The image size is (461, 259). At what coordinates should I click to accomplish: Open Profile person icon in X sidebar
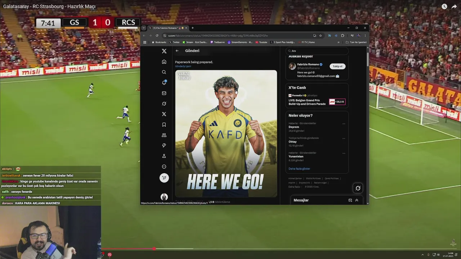(x=164, y=156)
